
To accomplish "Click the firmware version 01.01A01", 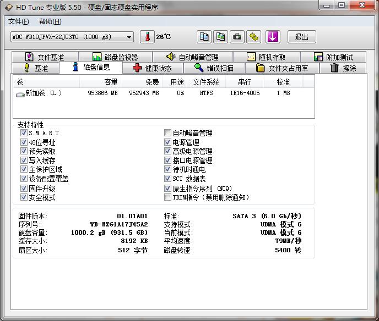I will [x=132, y=216].
